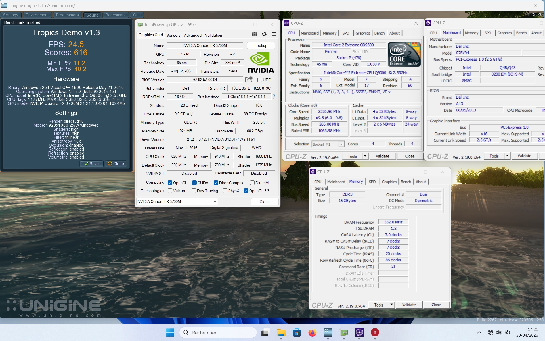
Task: Open the GPU-Z Validation tab
Action: [213, 35]
